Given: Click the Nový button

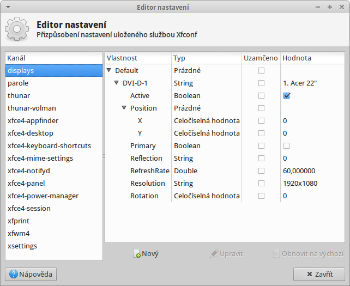Looking at the screenshot, I should point(146,254).
